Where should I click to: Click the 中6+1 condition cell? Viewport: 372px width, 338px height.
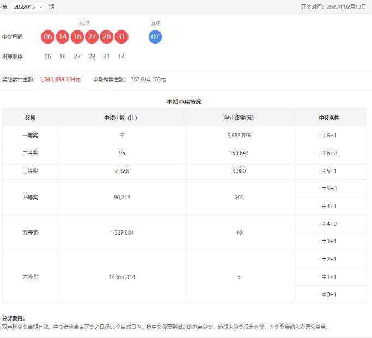(x=329, y=136)
